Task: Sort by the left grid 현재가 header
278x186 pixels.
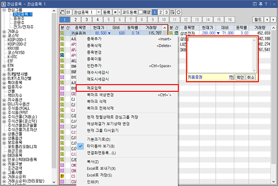Action: tap(99, 28)
